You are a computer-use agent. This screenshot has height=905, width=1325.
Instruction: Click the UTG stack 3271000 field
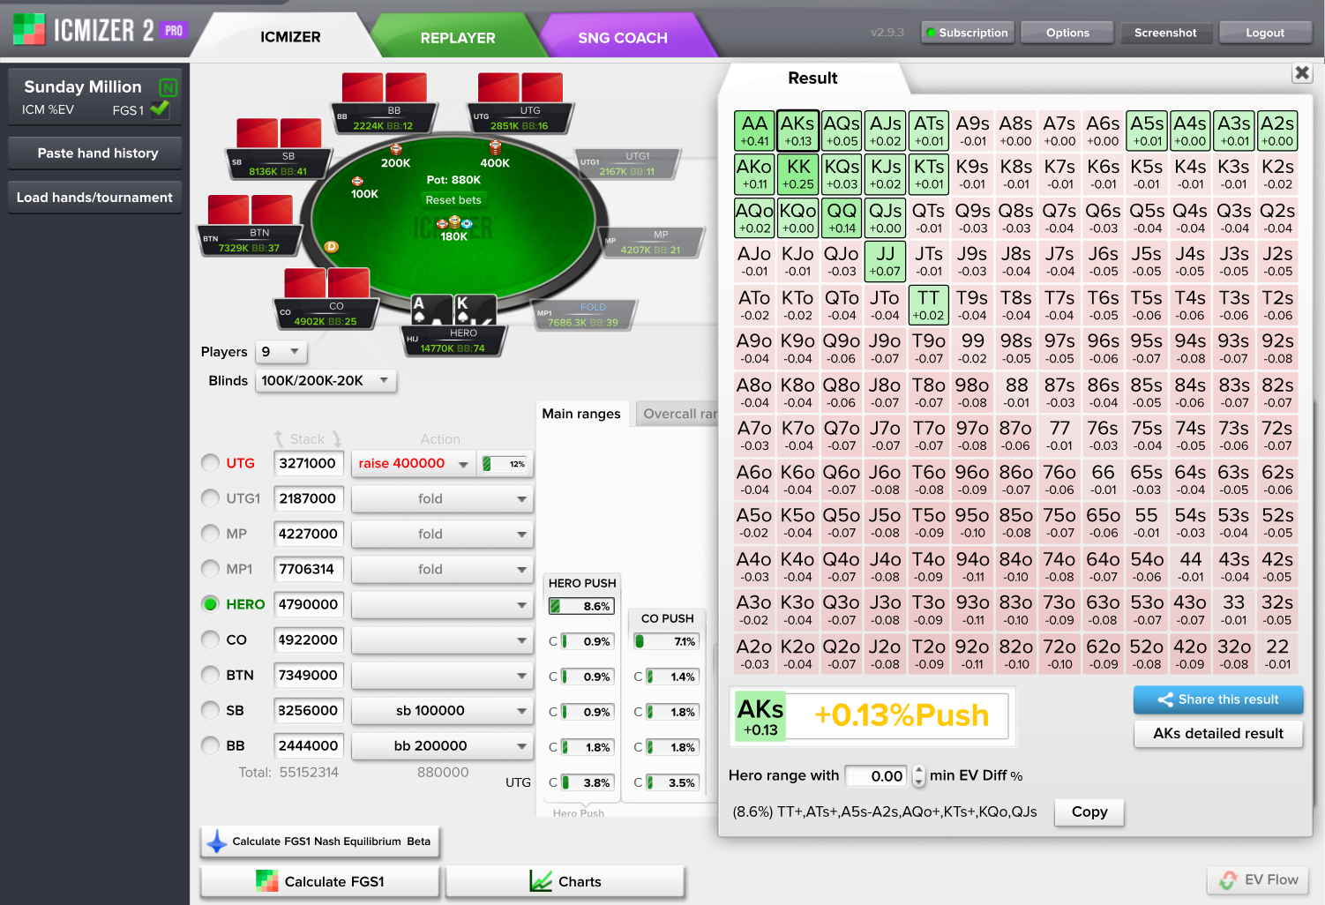coord(308,463)
